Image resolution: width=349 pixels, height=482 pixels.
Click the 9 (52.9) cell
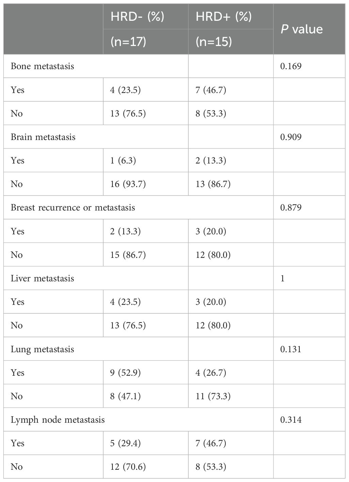coord(126,373)
